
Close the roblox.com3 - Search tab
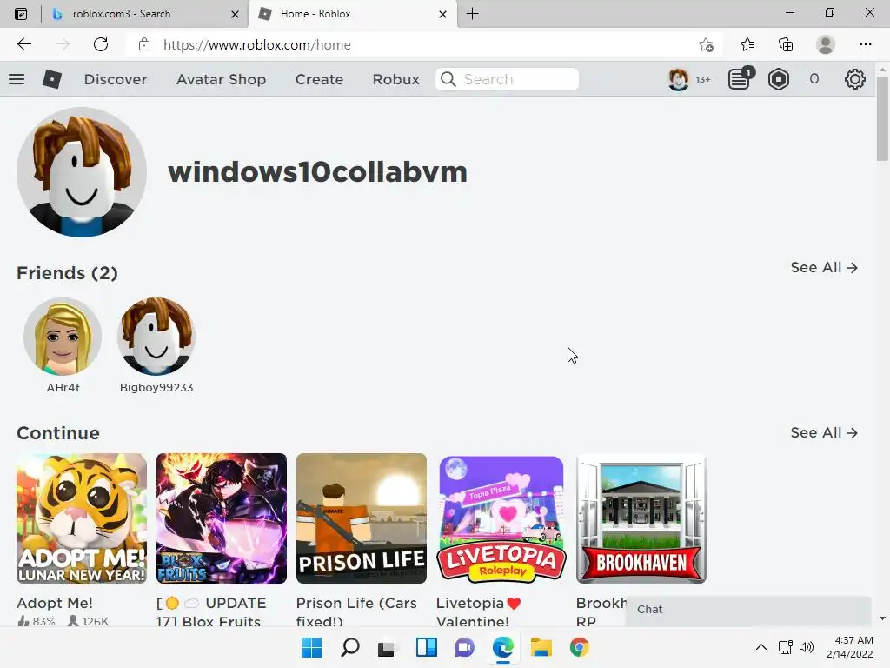pos(235,14)
